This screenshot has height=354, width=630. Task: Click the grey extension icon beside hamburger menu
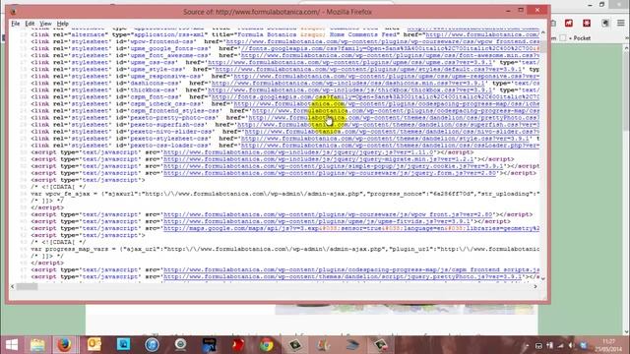(605, 24)
